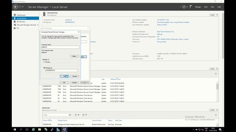Launch Internet Explorer from the taskbar
This screenshot has height=132, width=236.
tap(33, 129)
